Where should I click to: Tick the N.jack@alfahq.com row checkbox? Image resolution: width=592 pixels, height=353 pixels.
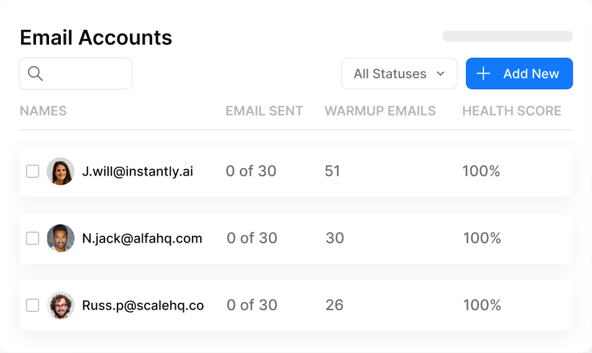[x=32, y=238]
